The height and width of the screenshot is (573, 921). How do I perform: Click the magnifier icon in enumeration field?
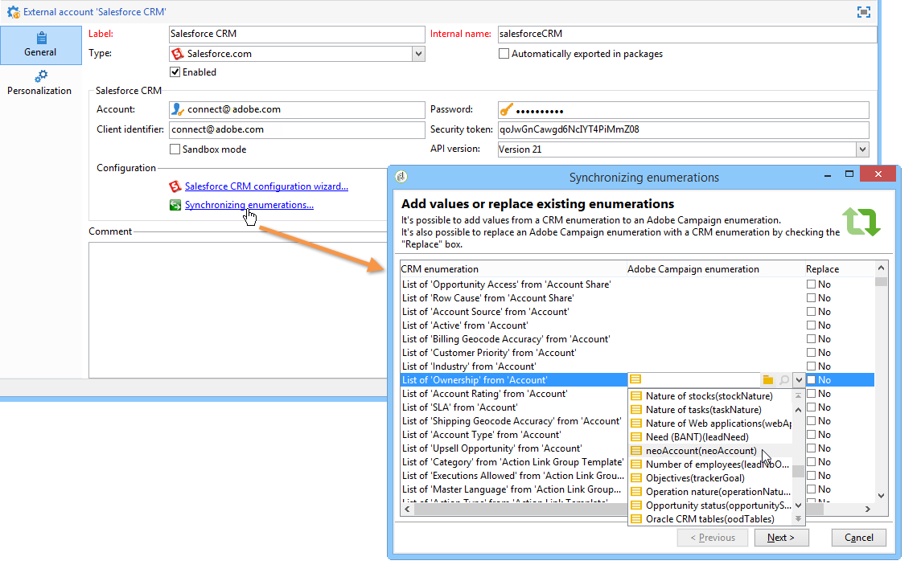783,380
